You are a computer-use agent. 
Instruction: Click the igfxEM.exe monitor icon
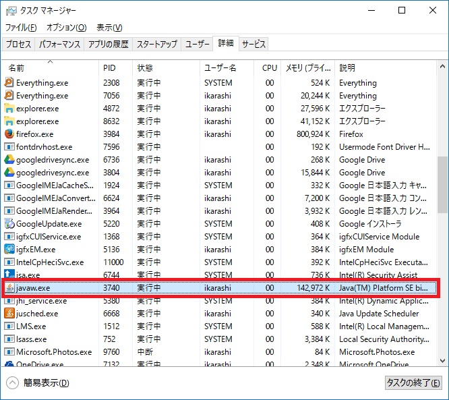click(x=9, y=250)
